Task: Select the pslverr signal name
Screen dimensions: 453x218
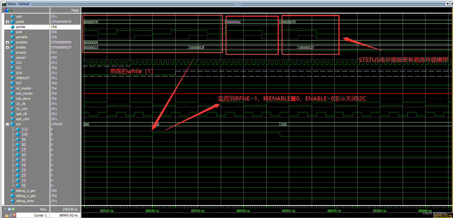Action: coord(21,58)
